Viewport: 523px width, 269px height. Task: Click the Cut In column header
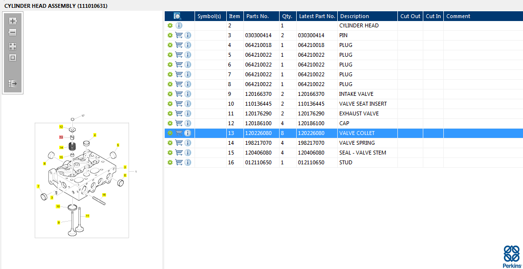pos(433,16)
